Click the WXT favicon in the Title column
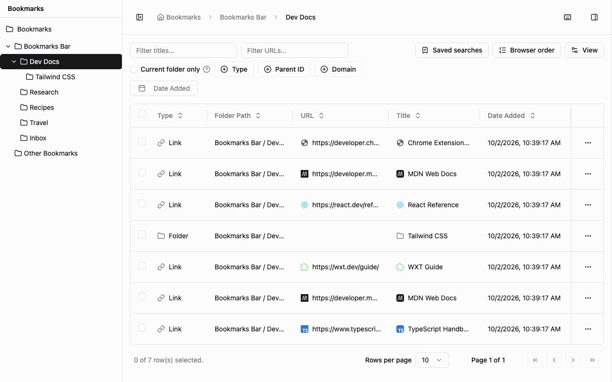612x382 pixels. coord(400,267)
